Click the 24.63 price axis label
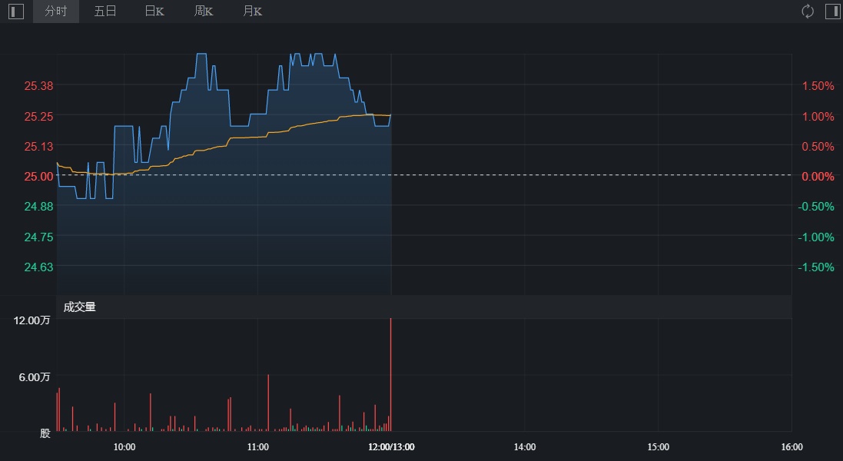 [x=38, y=267]
